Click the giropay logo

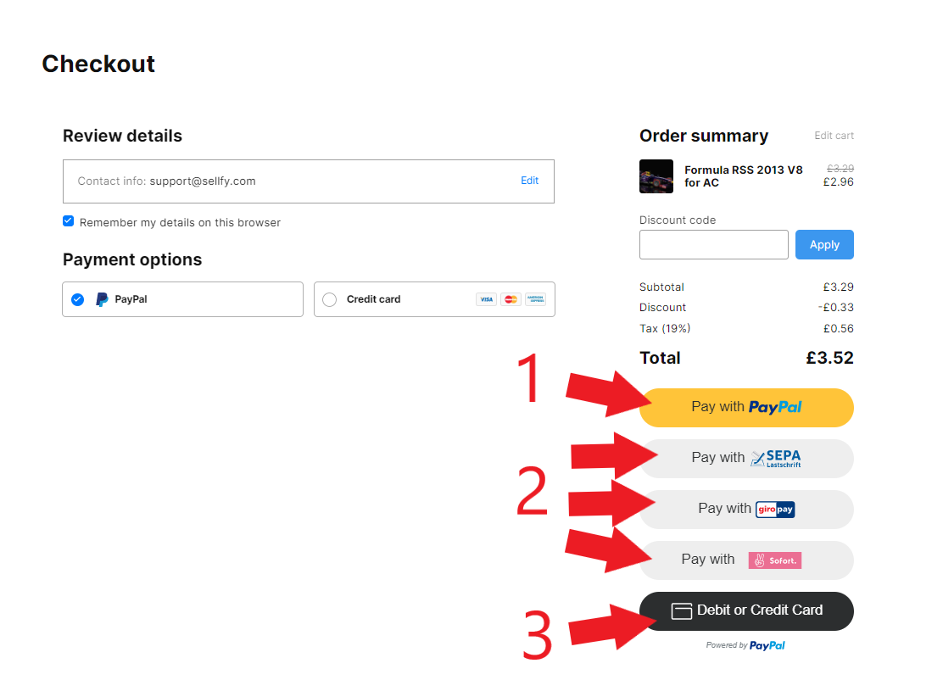(775, 510)
